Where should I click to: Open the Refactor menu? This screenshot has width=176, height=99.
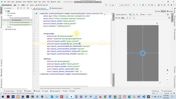click(x=30, y=2)
